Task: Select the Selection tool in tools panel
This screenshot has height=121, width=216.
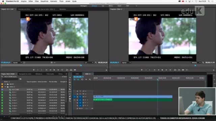Action: pyautogui.click(x=70, y=78)
